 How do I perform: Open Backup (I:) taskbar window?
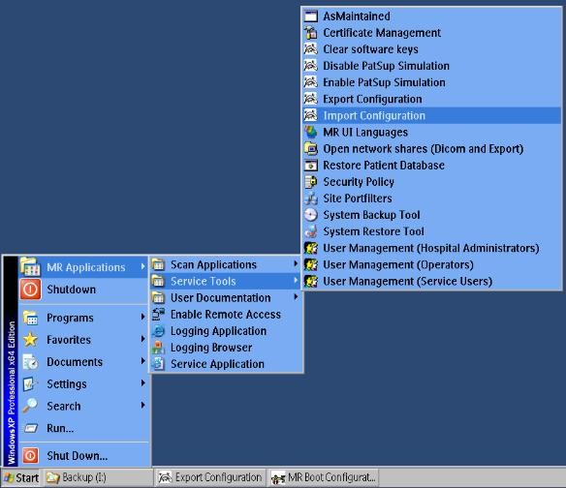coord(98,477)
